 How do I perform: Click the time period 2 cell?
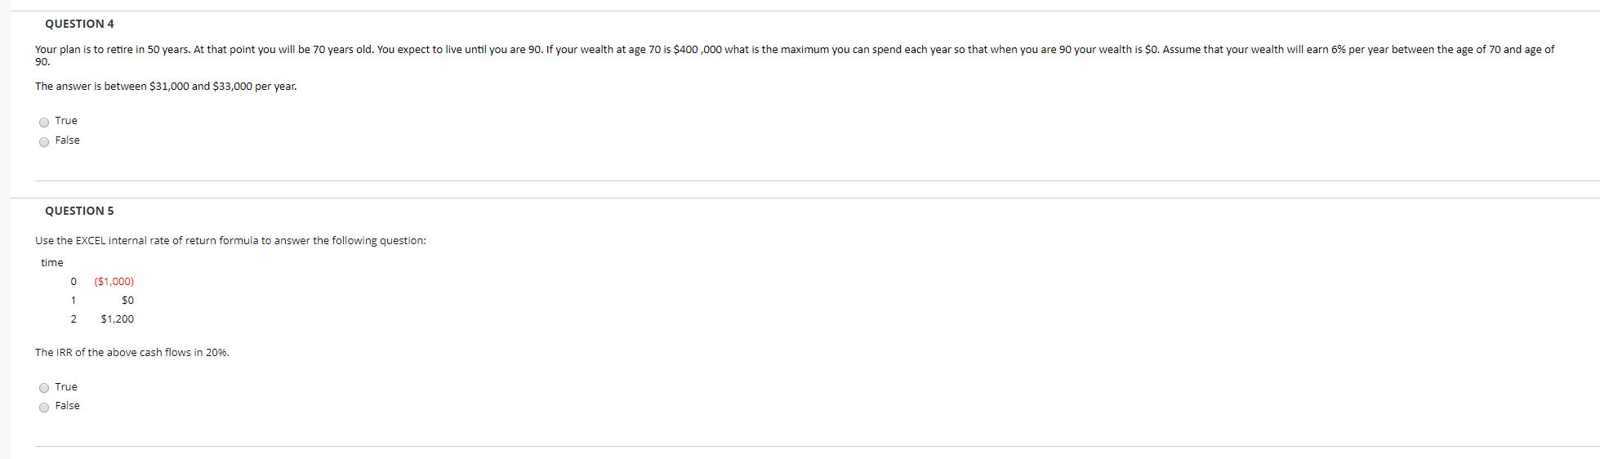[x=74, y=319]
